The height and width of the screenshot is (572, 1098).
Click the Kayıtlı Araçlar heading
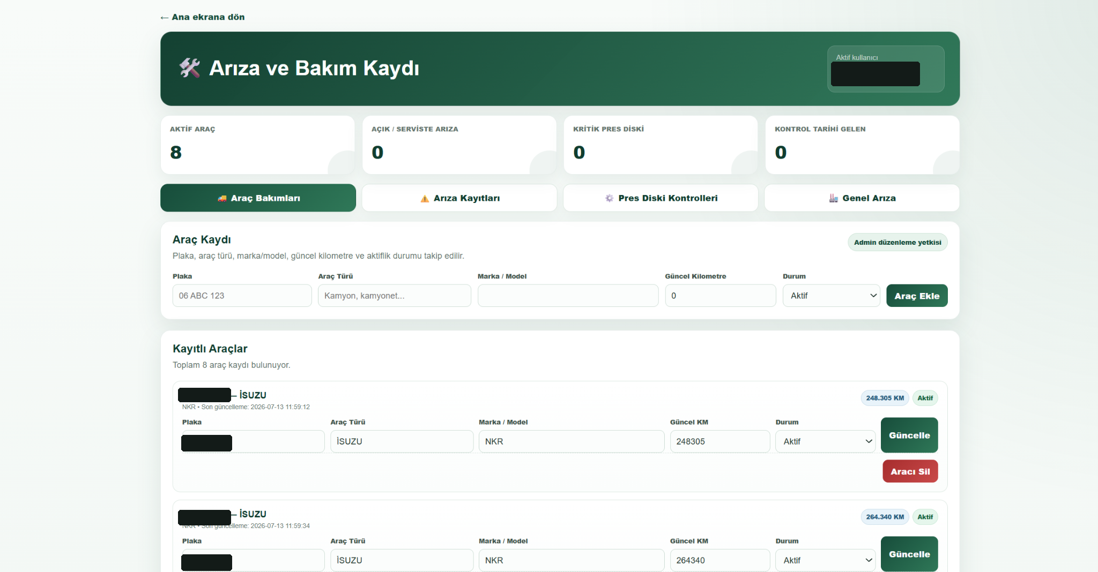coord(210,349)
